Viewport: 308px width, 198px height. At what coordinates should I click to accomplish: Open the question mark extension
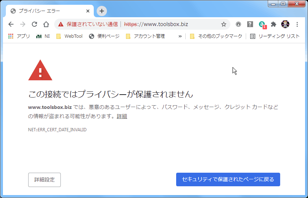(x=250, y=24)
